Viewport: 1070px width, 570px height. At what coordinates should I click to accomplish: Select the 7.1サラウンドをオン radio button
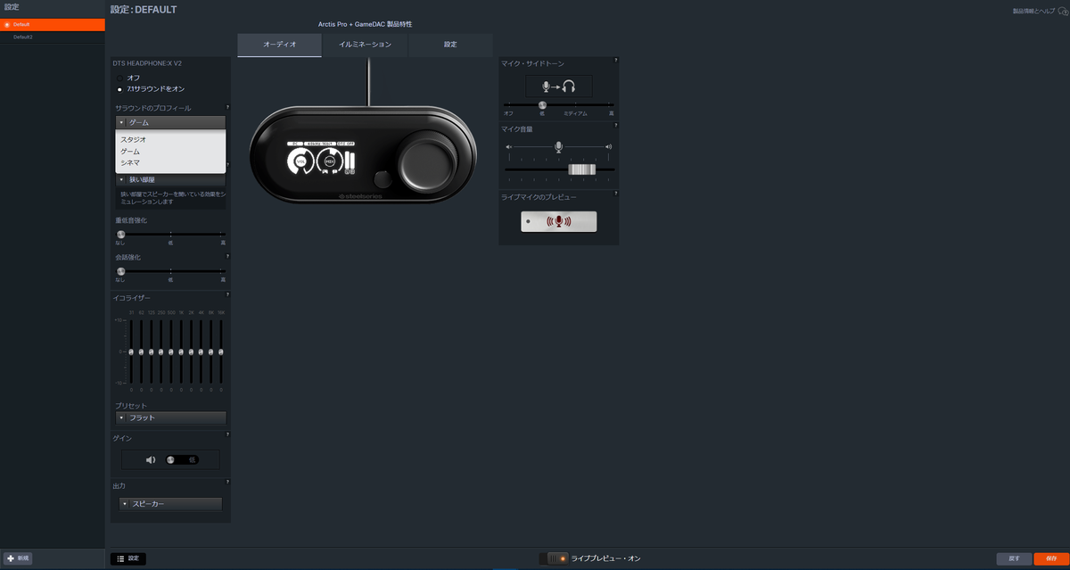click(120, 89)
